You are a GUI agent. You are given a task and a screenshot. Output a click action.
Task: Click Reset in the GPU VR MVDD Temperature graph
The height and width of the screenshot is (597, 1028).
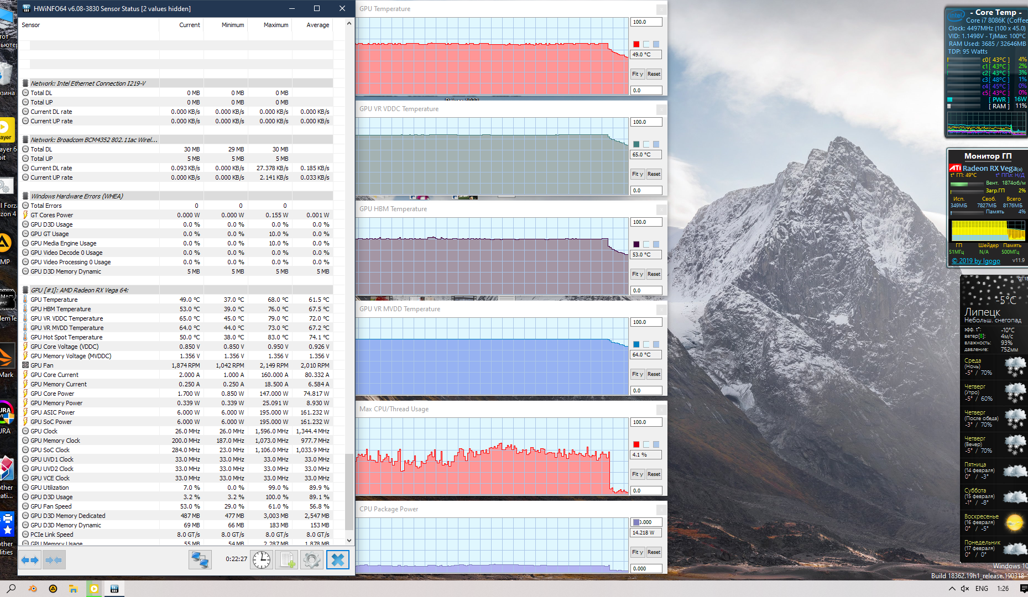coord(654,374)
